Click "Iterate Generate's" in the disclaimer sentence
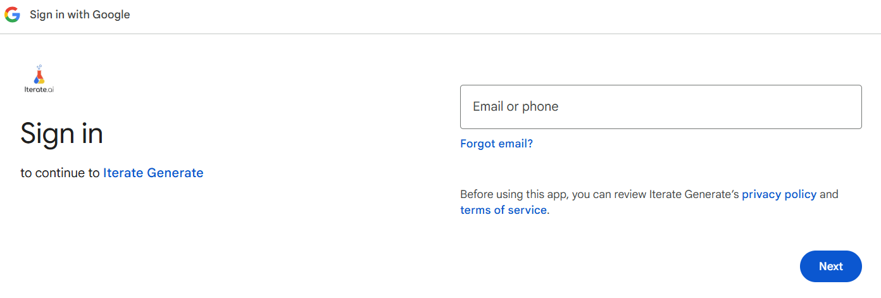The width and height of the screenshot is (881, 298). point(694,194)
